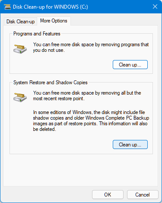Click the paragraph starting 'In some editions of Windows'
This screenshot has height=203, width=162.
(91, 121)
